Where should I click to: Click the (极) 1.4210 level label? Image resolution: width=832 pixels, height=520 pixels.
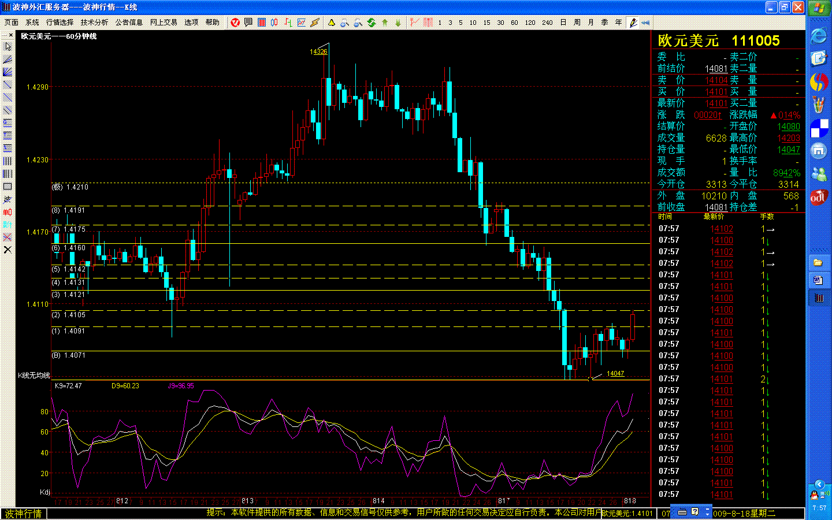pos(70,187)
